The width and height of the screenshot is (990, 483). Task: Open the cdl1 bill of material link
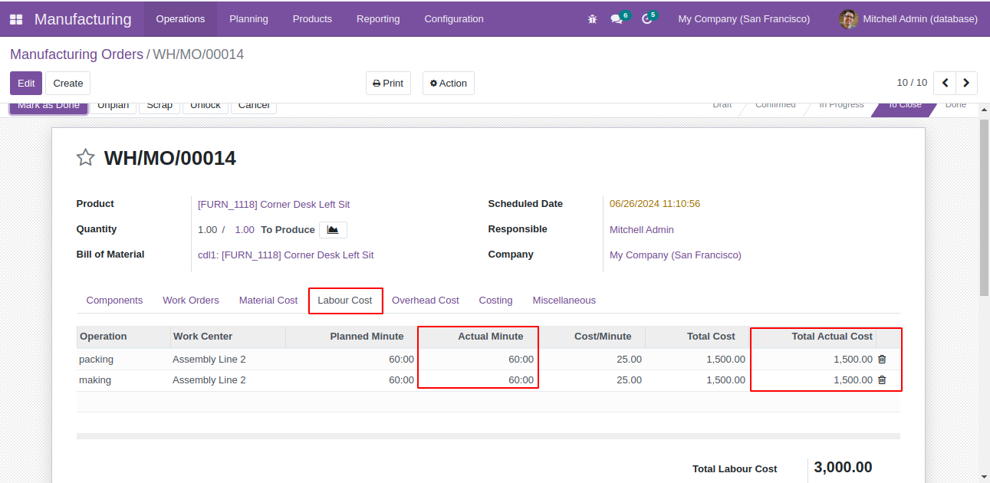286,255
